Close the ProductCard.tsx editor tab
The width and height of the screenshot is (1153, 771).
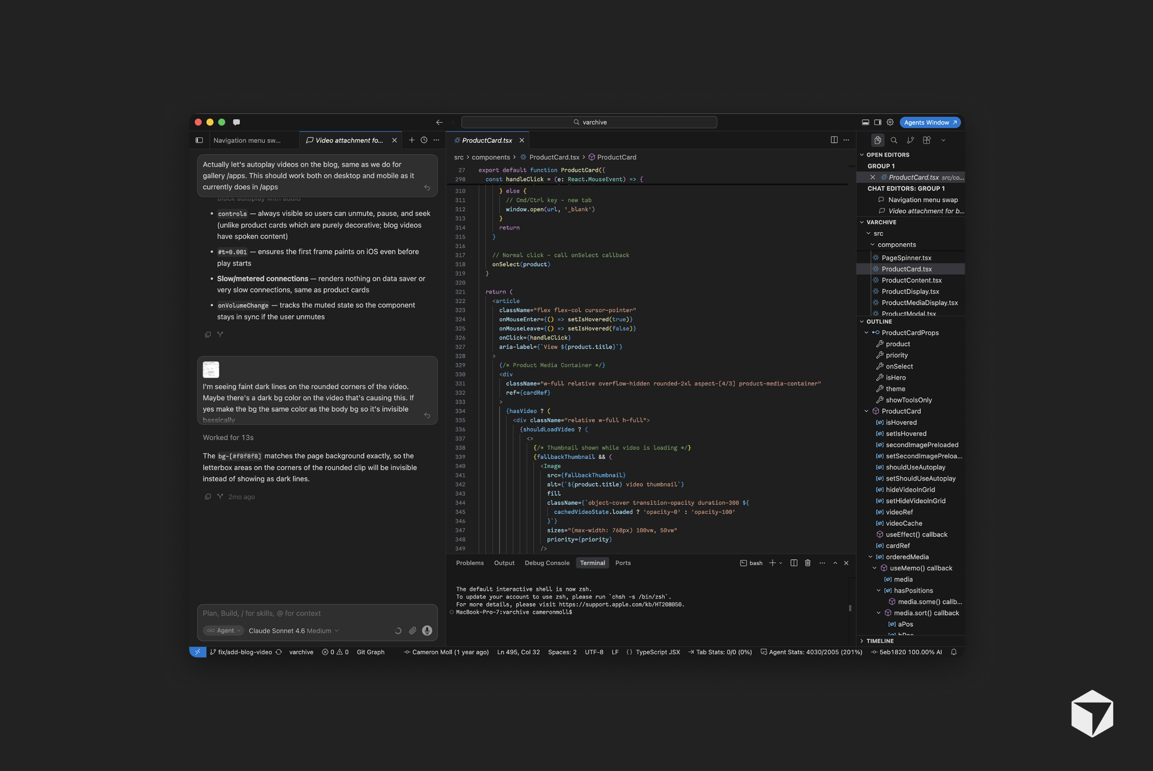click(522, 140)
